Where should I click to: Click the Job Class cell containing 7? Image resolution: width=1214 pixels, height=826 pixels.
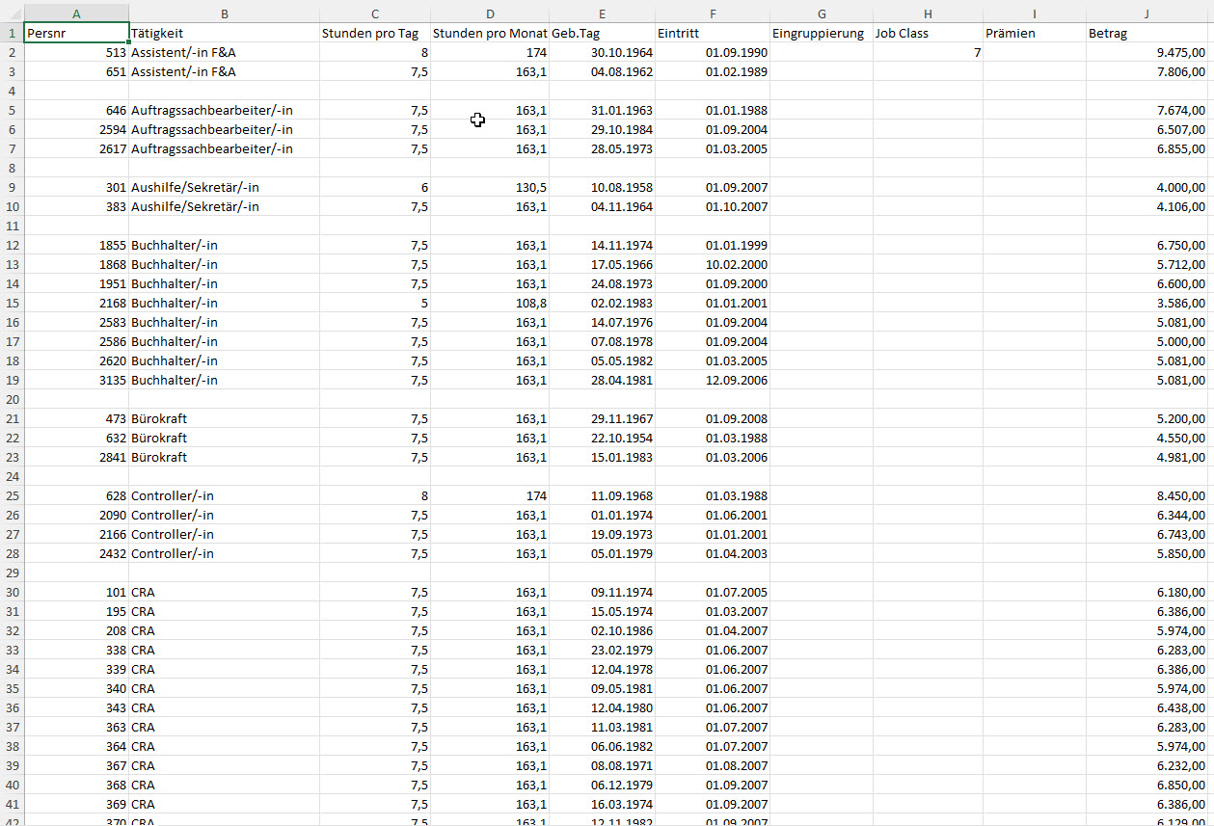928,52
